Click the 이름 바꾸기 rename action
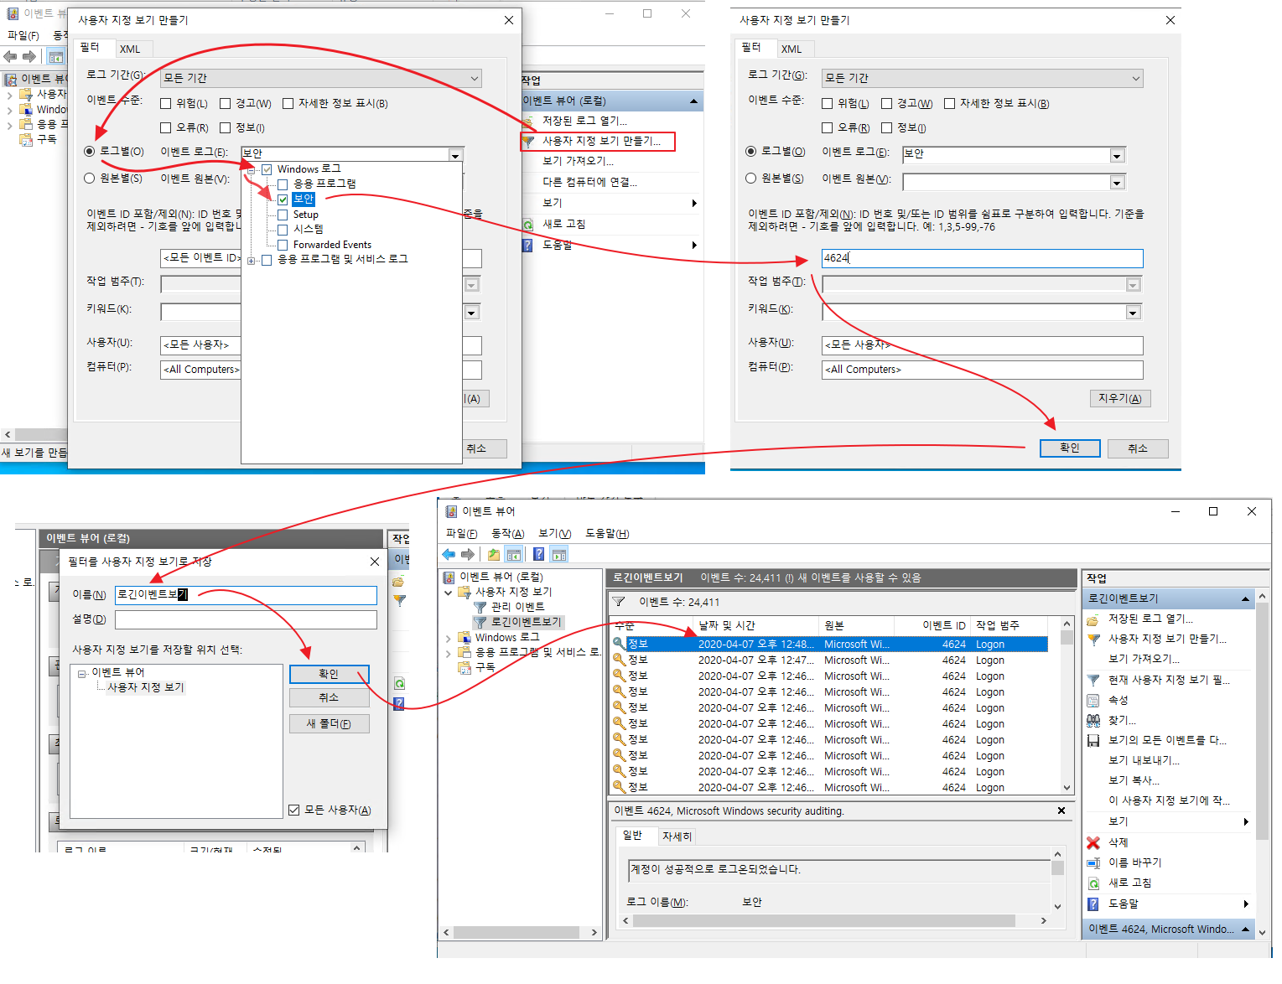The width and height of the screenshot is (1282, 984). pos(1135,862)
